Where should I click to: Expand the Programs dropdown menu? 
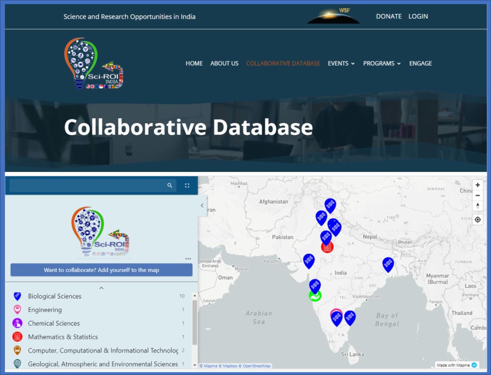tap(382, 63)
